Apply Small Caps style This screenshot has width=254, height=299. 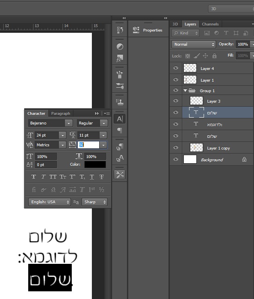pos(63,177)
